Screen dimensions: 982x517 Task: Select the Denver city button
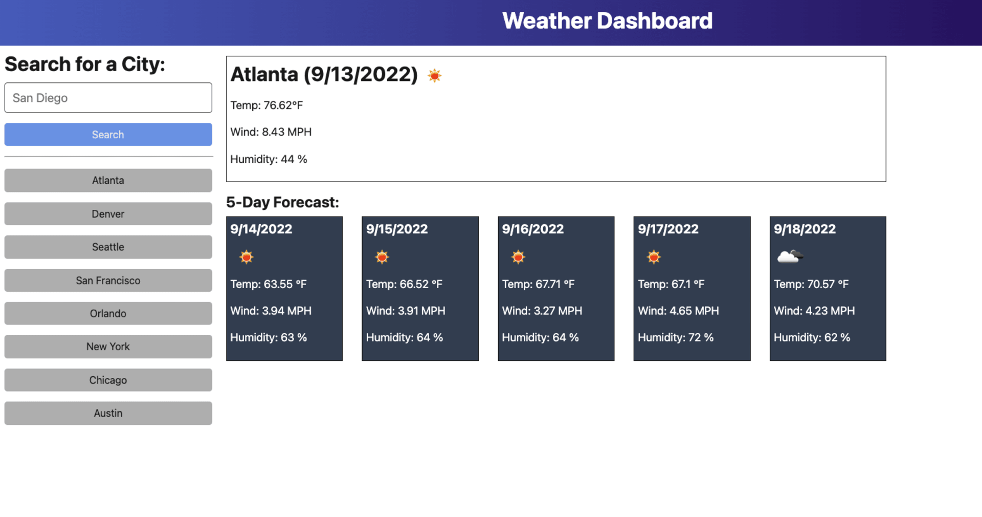108,213
